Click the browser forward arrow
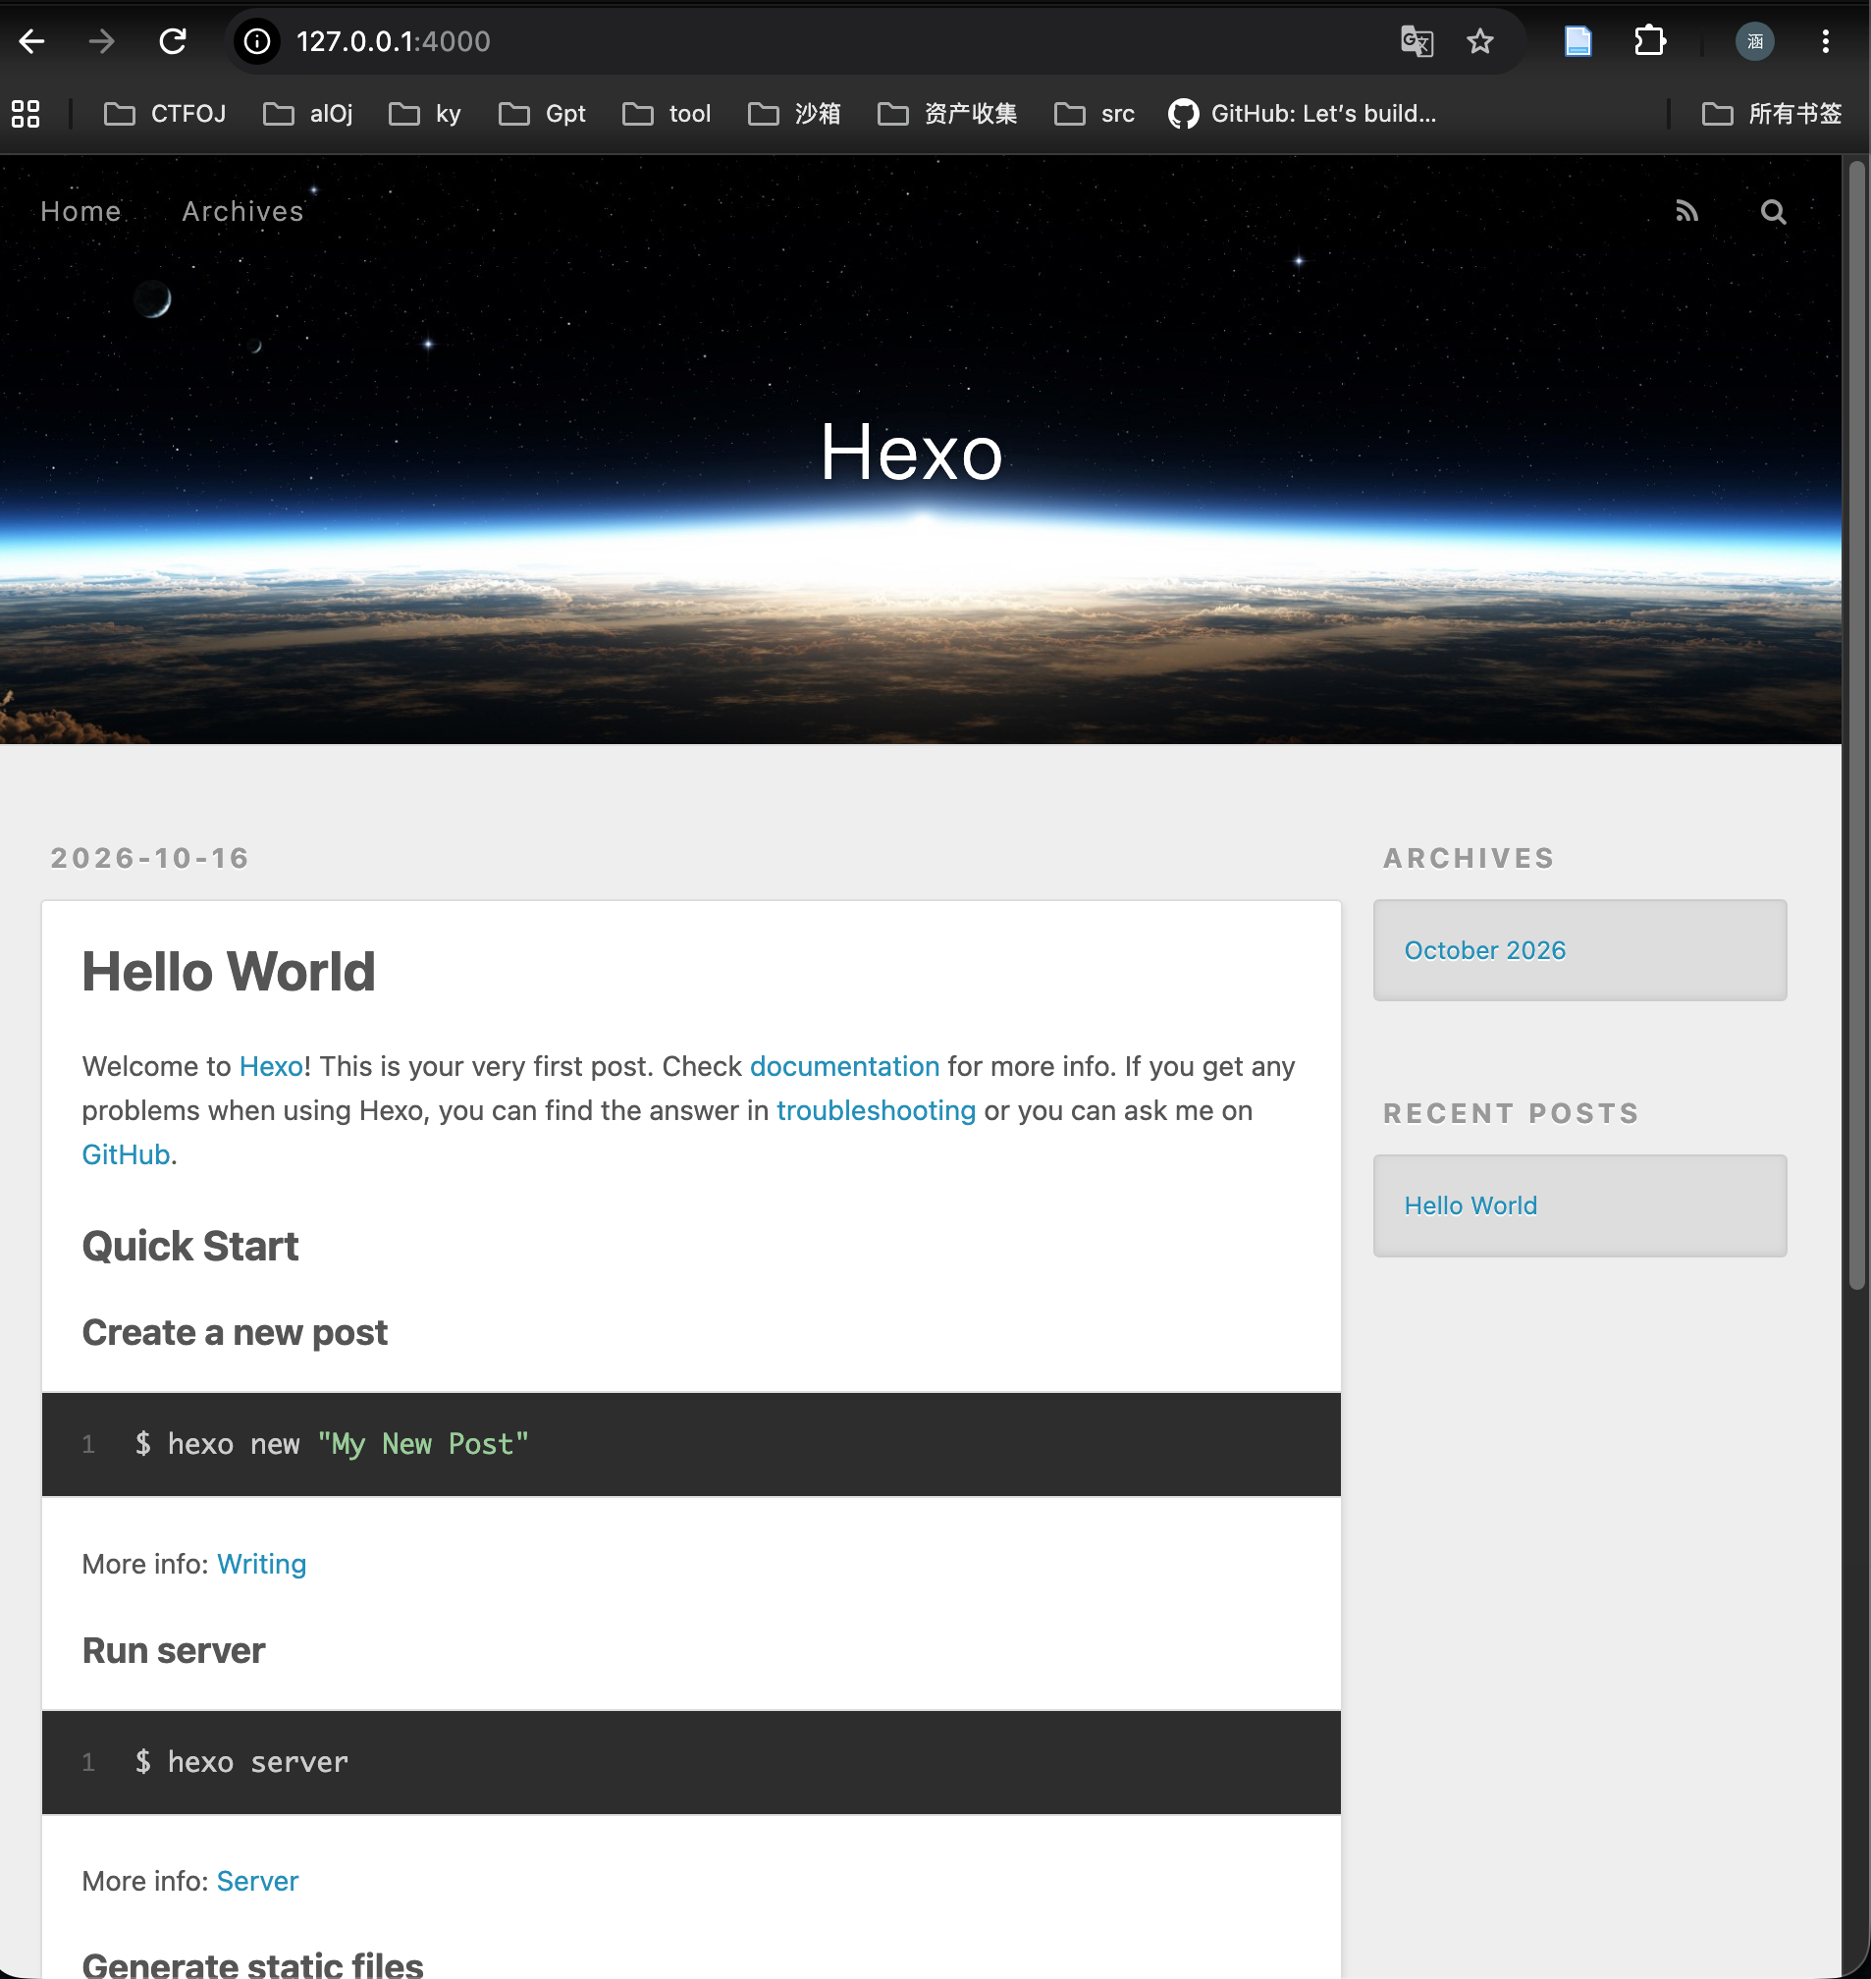This screenshot has width=1871, height=1979. tap(102, 41)
